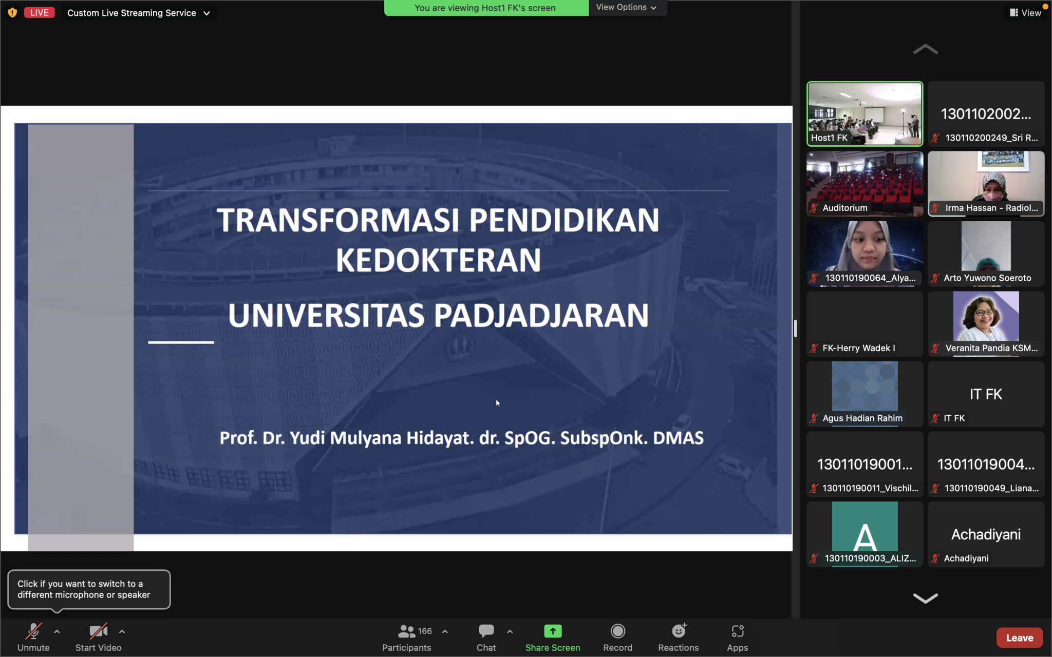Click the green Share Screen icon

coord(553,631)
